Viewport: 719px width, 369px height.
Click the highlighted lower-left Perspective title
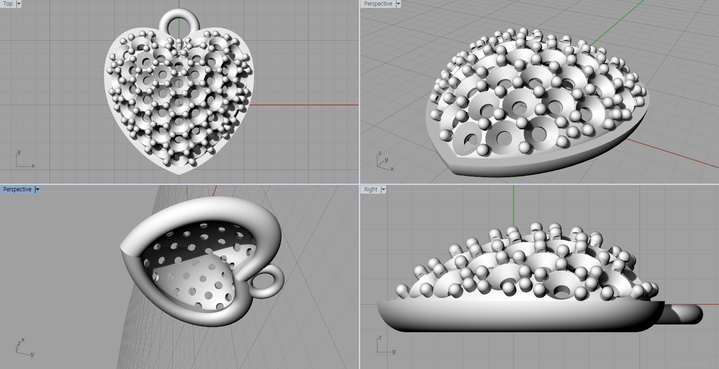click(x=17, y=189)
